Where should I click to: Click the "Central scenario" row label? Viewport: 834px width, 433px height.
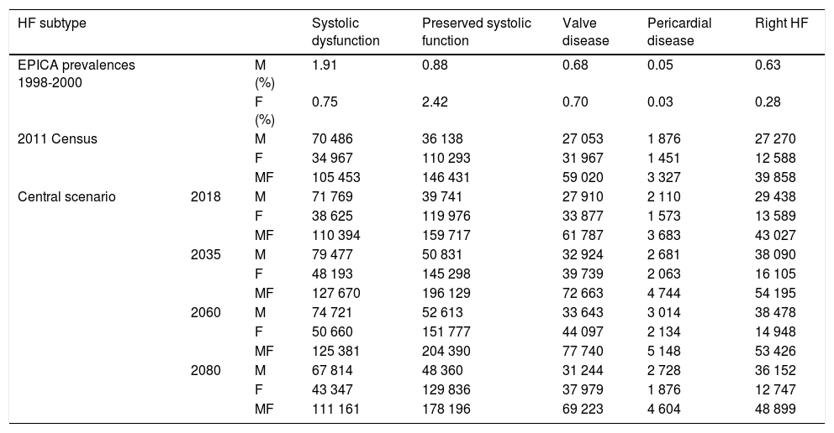coord(66,198)
